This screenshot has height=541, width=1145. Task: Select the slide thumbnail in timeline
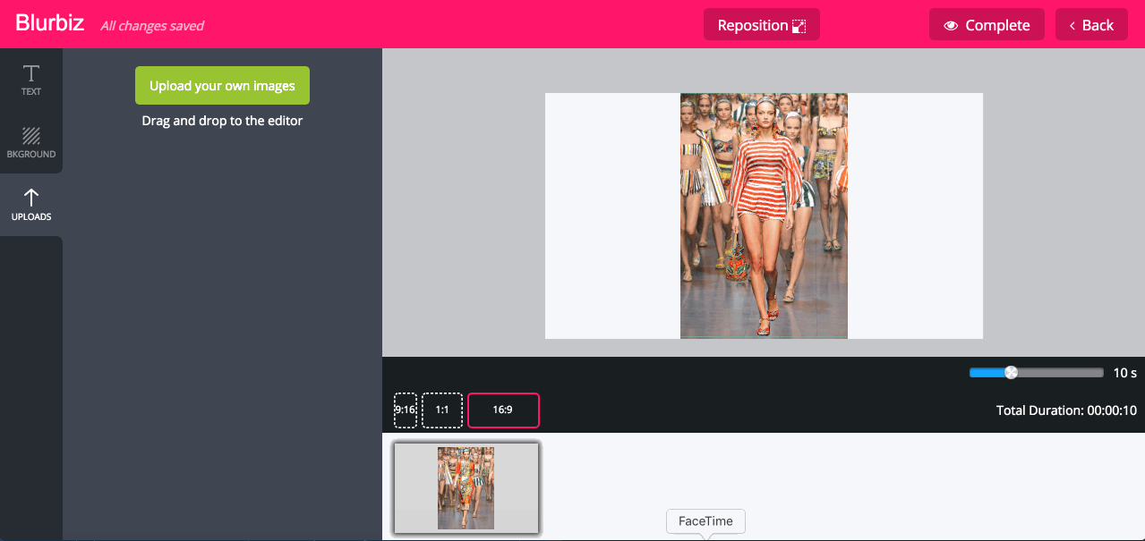[466, 488]
